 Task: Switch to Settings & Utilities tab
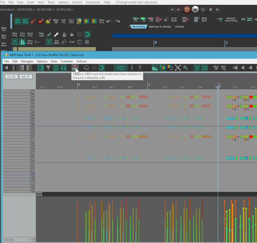[160, 27]
